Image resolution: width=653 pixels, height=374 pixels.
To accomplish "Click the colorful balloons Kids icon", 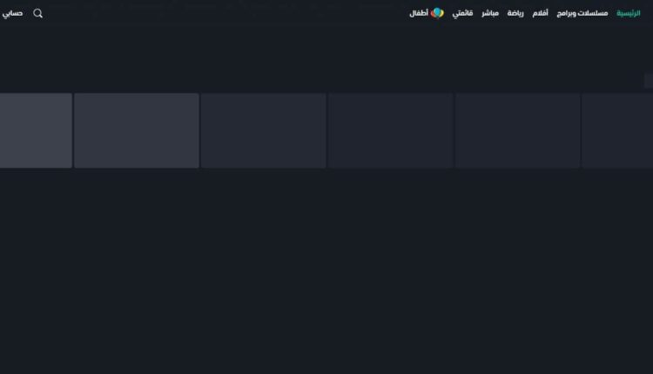I will (x=437, y=13).
